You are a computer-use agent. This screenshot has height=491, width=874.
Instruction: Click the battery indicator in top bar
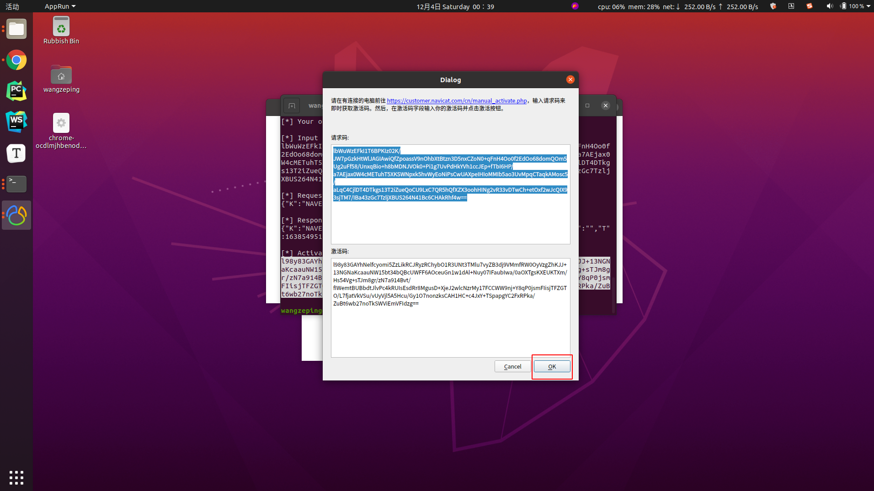click(853, 6)
